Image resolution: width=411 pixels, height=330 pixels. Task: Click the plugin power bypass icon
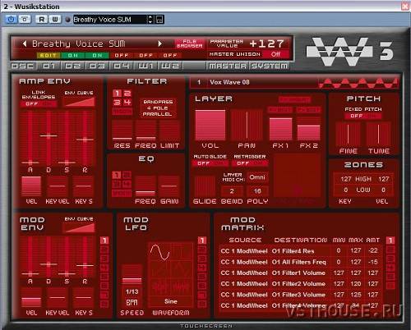[x=11, y=20]
